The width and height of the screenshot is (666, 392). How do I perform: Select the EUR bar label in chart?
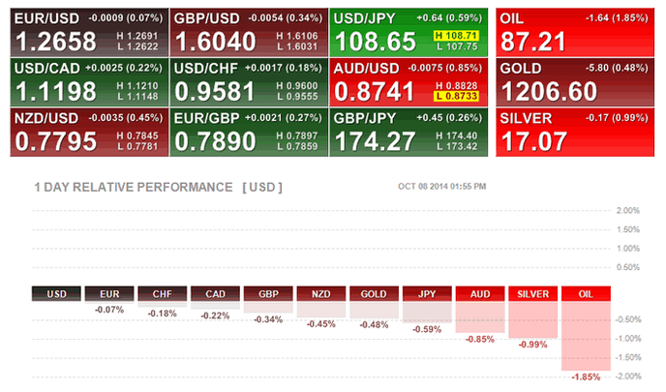(x=109, y=293)
